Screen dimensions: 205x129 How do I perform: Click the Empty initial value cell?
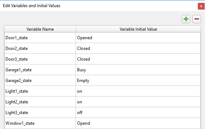point(138,81)
